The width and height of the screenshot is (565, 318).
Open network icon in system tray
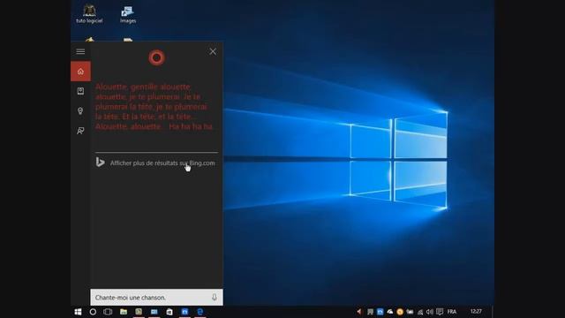(x=420, y=312)
